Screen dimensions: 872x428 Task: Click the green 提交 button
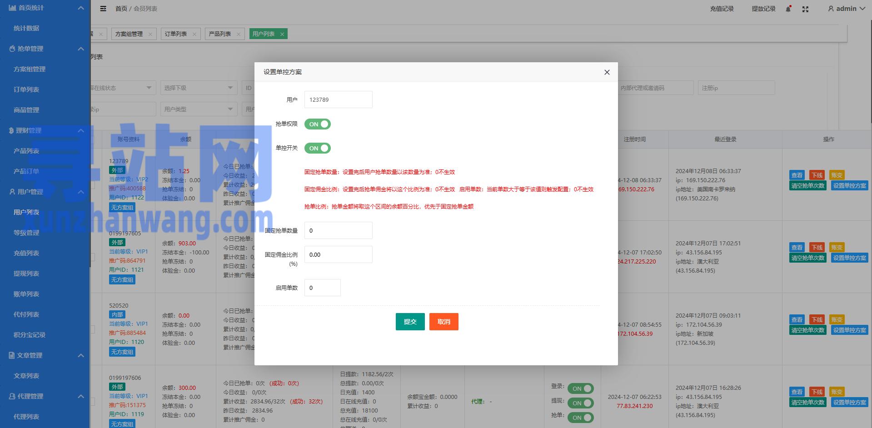tap(410, 322)
